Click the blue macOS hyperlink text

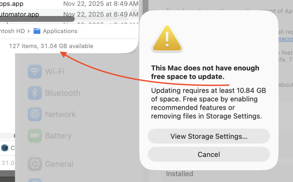285,39
